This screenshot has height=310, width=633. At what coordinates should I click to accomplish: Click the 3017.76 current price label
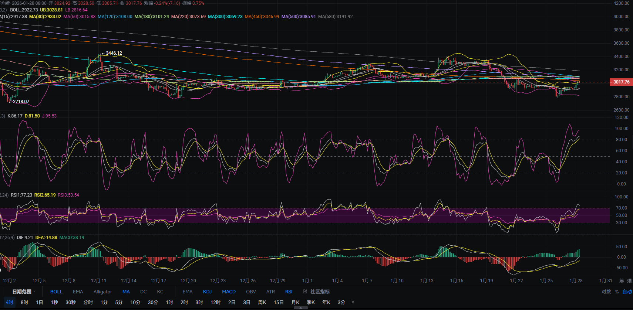[x=621, y=82]
